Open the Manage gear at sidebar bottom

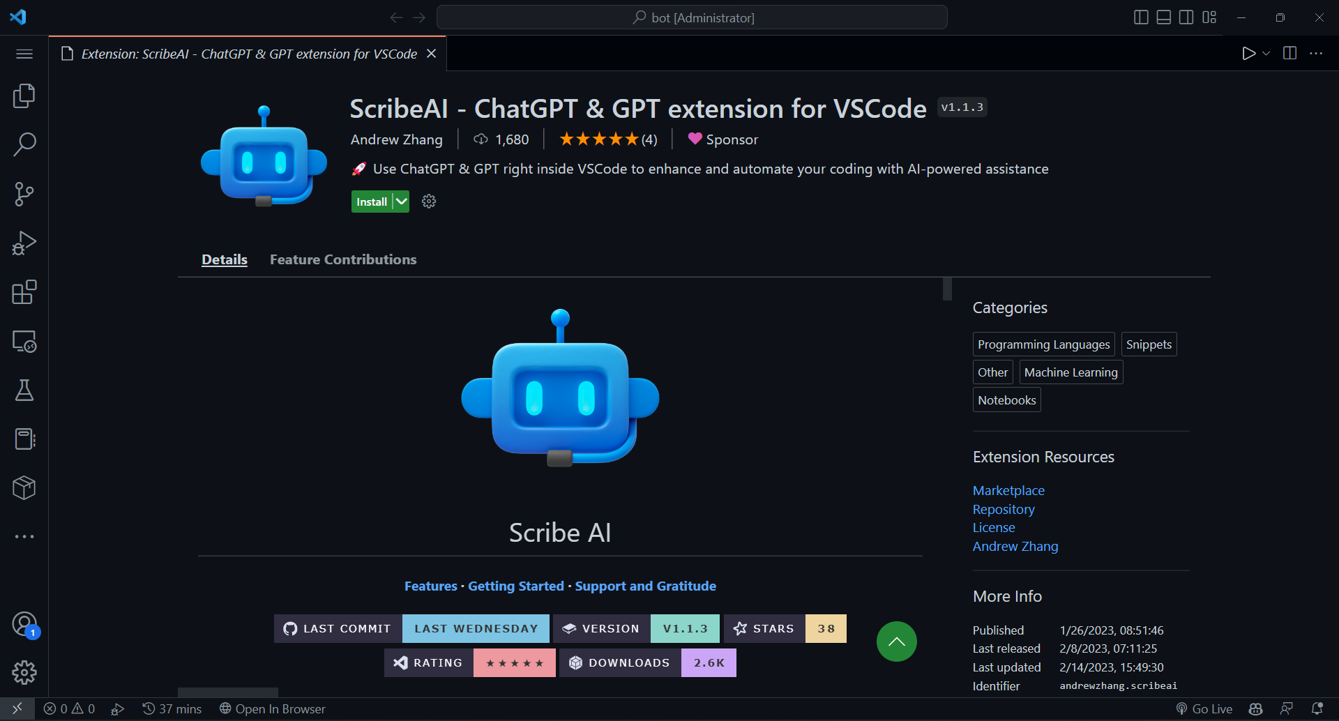[x=24, y=673]
